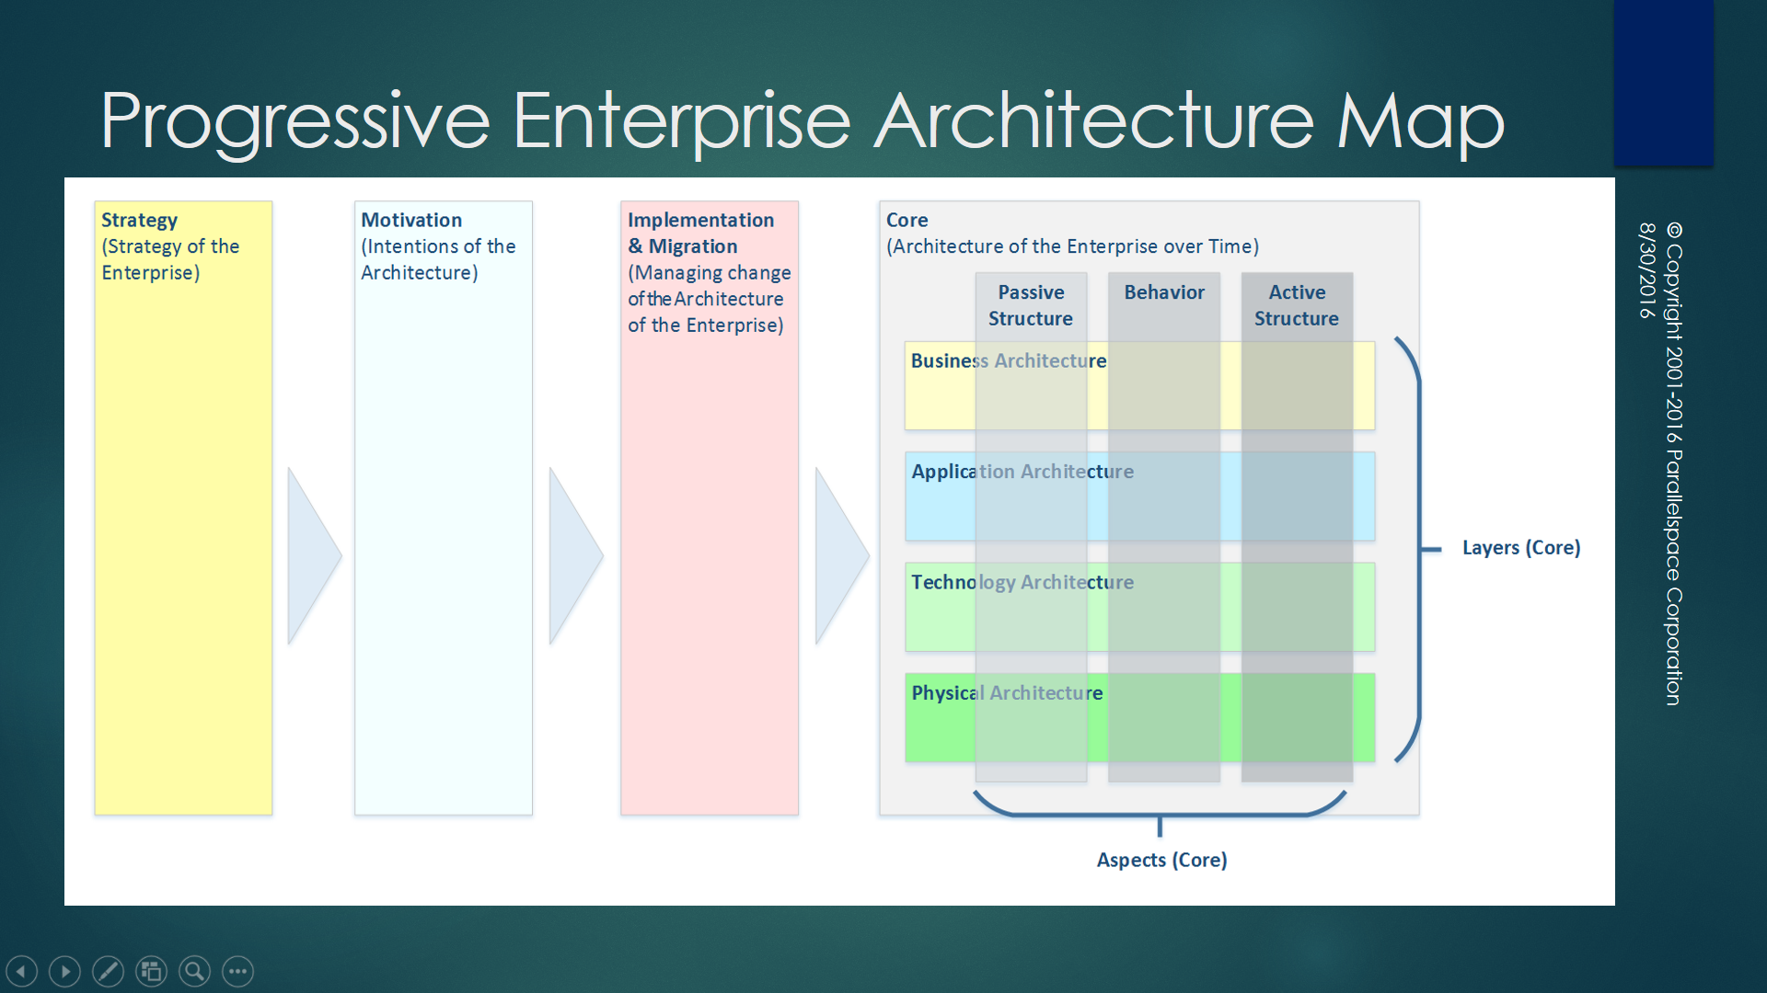Advance to the next slide
The height and width of the screenshot is (993, 1767).
(64, 971)
